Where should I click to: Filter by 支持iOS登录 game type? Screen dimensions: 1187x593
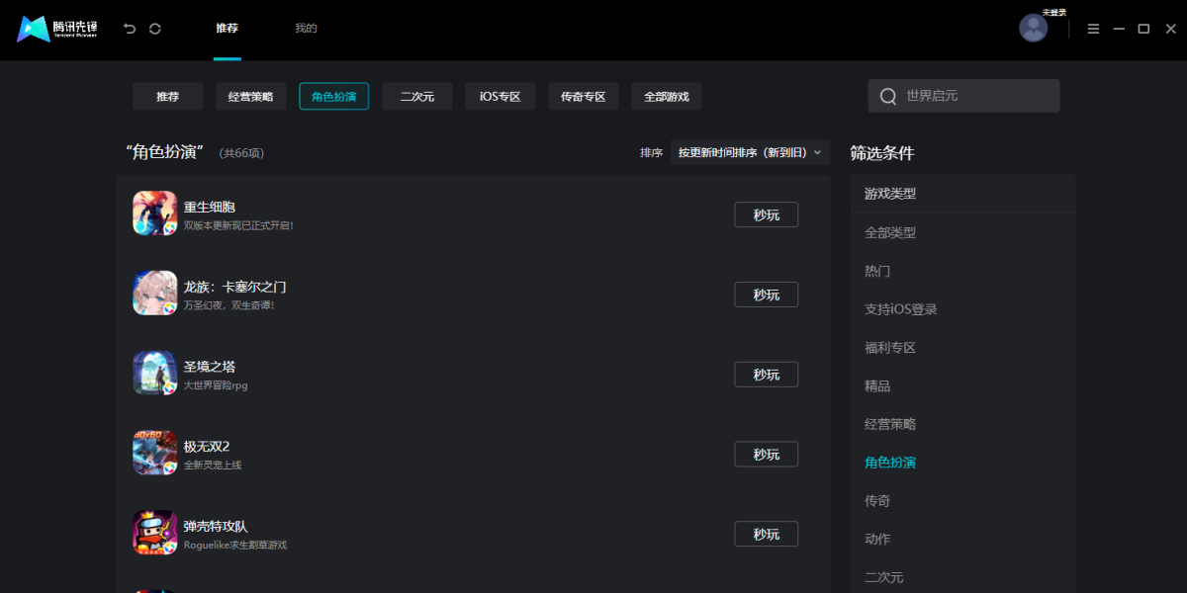pos(900,309)
